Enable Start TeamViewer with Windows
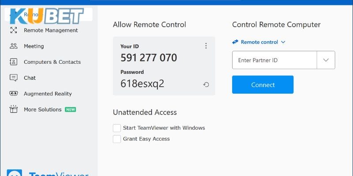This screenshot has height=176, width=353. [117, 128]
